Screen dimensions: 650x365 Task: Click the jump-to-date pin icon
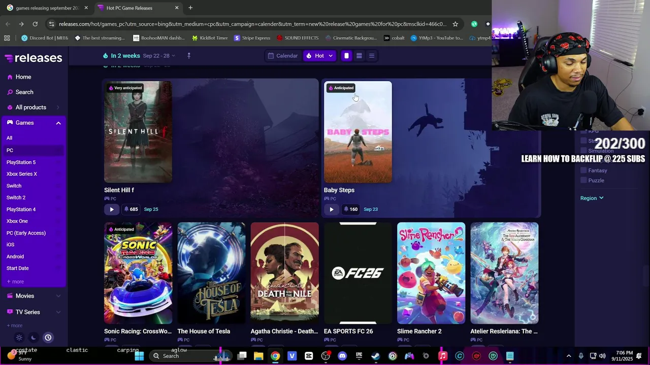(x=189, y=56)
